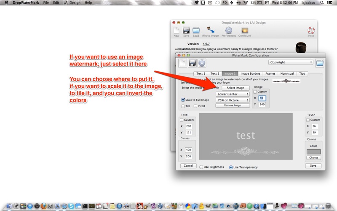Image resolution: width=337 pixels, height=211 pixels.
Task: Switch to the Text 2 tab
Action: [215, 73]
